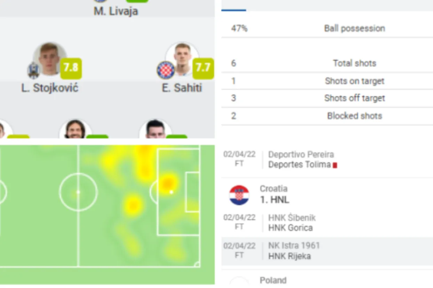Click the Croatia flag icon
This screenshot has height=288, width=433.
tap(239, 195)
